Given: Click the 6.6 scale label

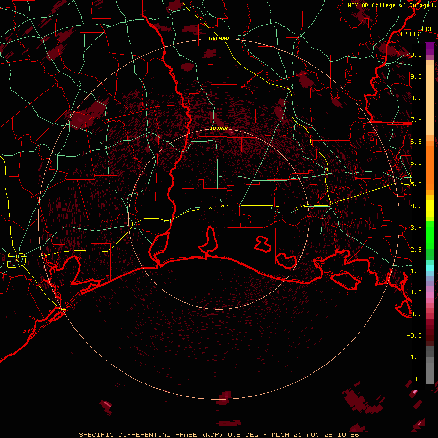Looking at the screenshot, I should (x=416, y=141).
